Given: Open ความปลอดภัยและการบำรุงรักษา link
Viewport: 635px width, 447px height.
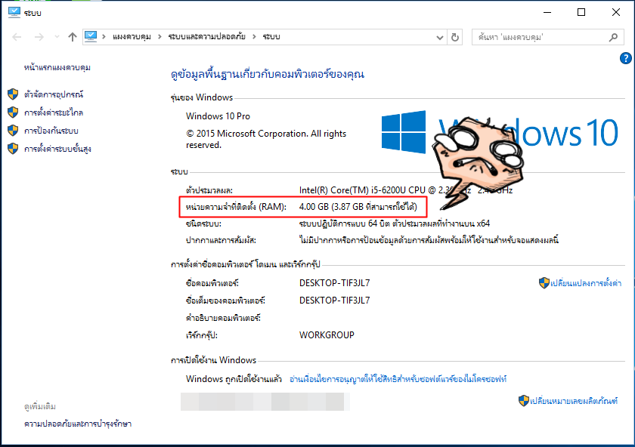Looking at the screenshot, I should [78, 424].
